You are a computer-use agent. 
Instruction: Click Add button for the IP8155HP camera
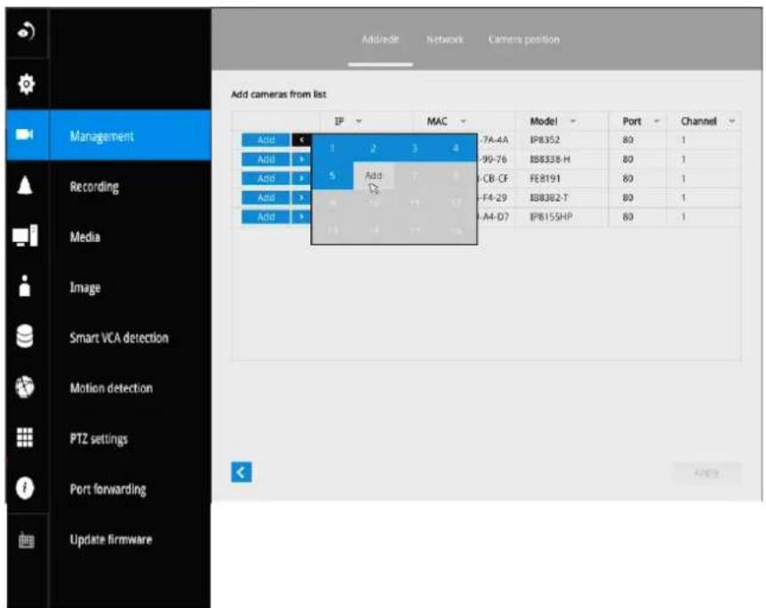267,217
